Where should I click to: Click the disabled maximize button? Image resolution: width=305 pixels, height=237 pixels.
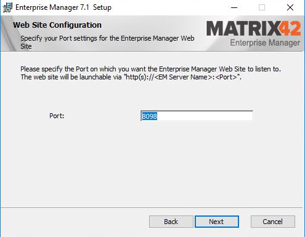262,7
